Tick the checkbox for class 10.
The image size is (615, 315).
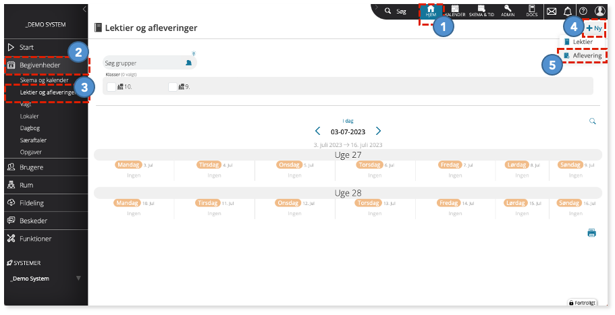pyautogui.click(x=111, y=87)
